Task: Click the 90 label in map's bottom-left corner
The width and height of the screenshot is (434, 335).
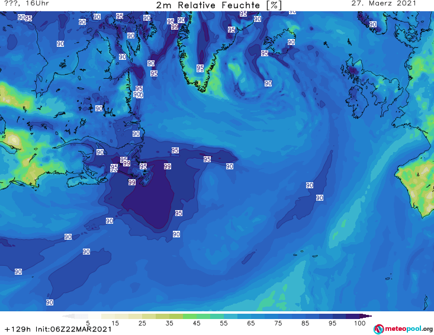Action: [50, 302]
